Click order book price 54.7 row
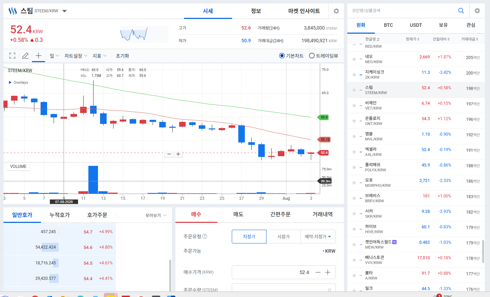This screenshot has width=490, height=297. point(59,232)
